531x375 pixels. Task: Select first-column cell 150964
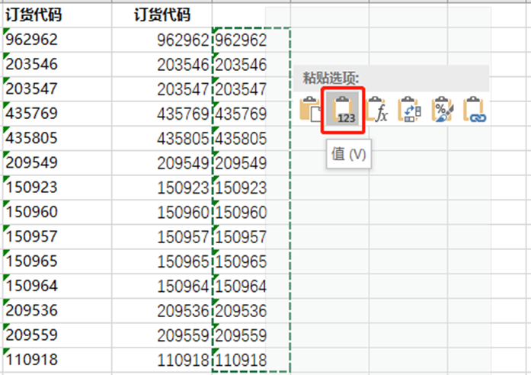(57, 286)
